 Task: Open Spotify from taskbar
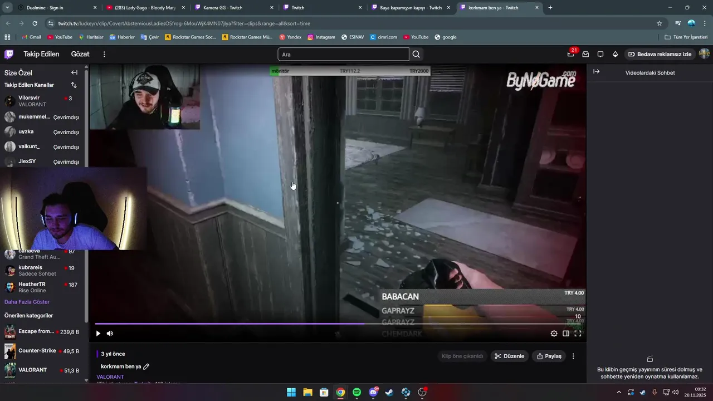coord(356,392)
